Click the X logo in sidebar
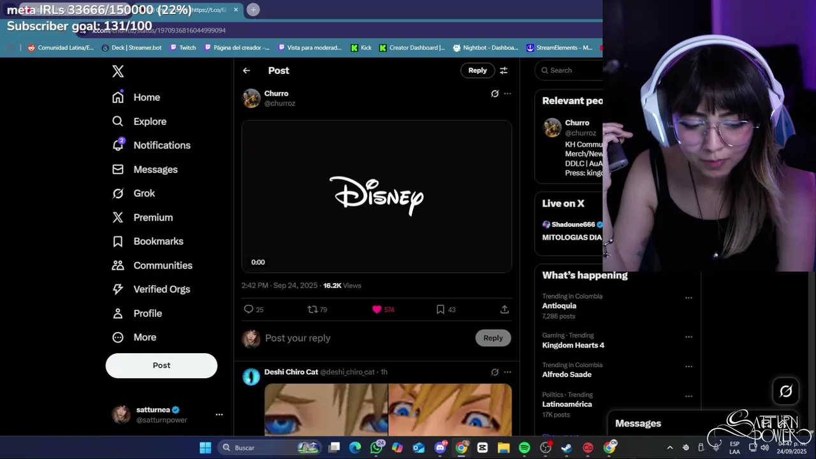 coord(118,71)
